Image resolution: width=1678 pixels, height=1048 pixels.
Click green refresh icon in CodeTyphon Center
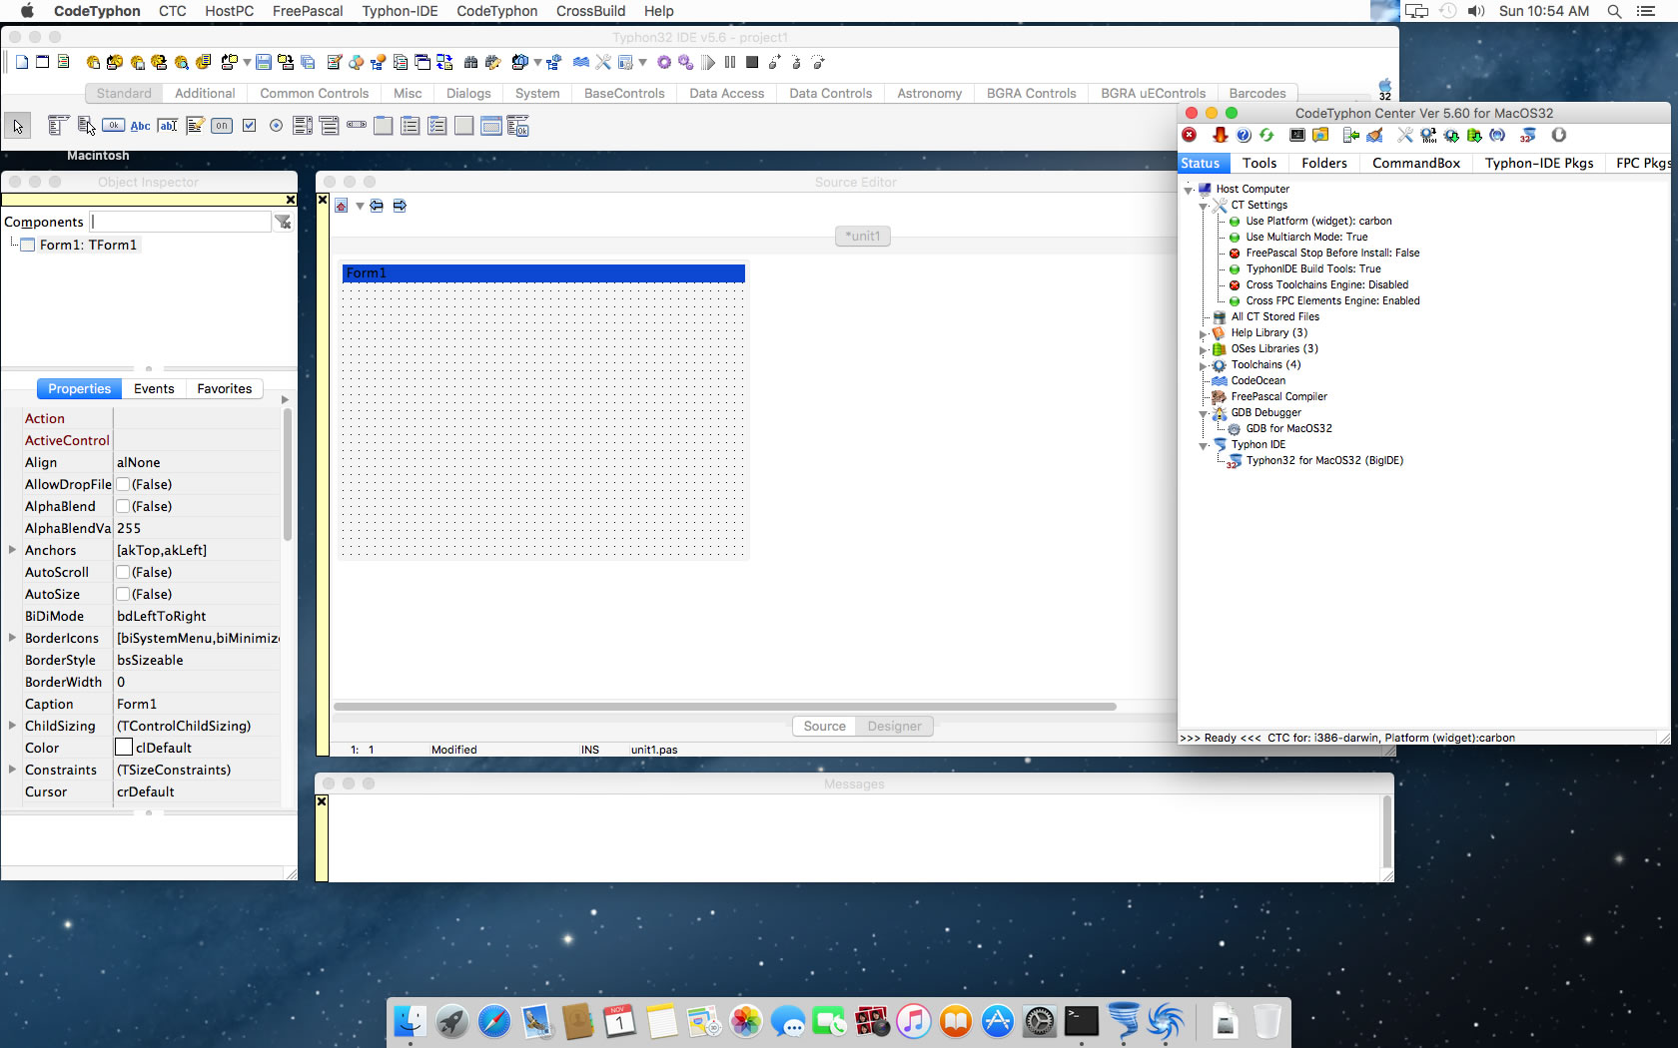pyautogui.click(x=1266, y=135)
